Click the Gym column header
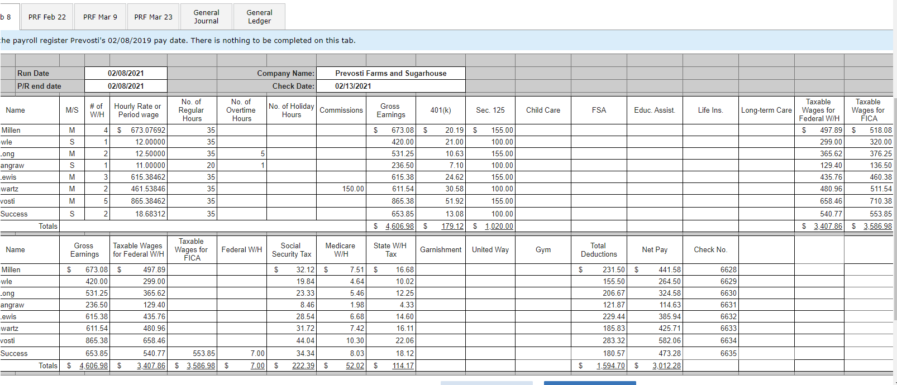Viewport: 897px width, 385px height. click(543, 249)
